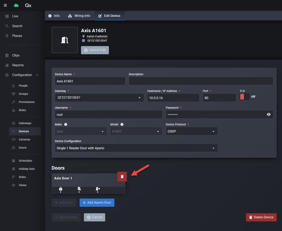The image size is (282, 231).
Task: Delete Axis Door 1 with trash icon
Action: click(x=122, y=177)
